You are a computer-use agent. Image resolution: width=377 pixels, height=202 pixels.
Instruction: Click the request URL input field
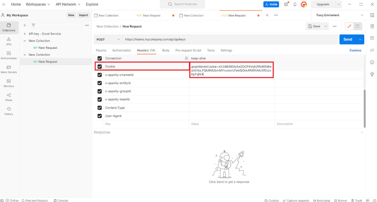[230, 39]
